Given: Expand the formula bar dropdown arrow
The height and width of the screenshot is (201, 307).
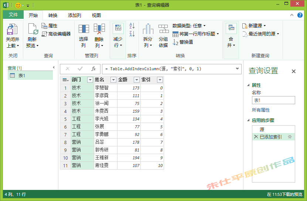Looking at the screenshot, I should 237,69.
